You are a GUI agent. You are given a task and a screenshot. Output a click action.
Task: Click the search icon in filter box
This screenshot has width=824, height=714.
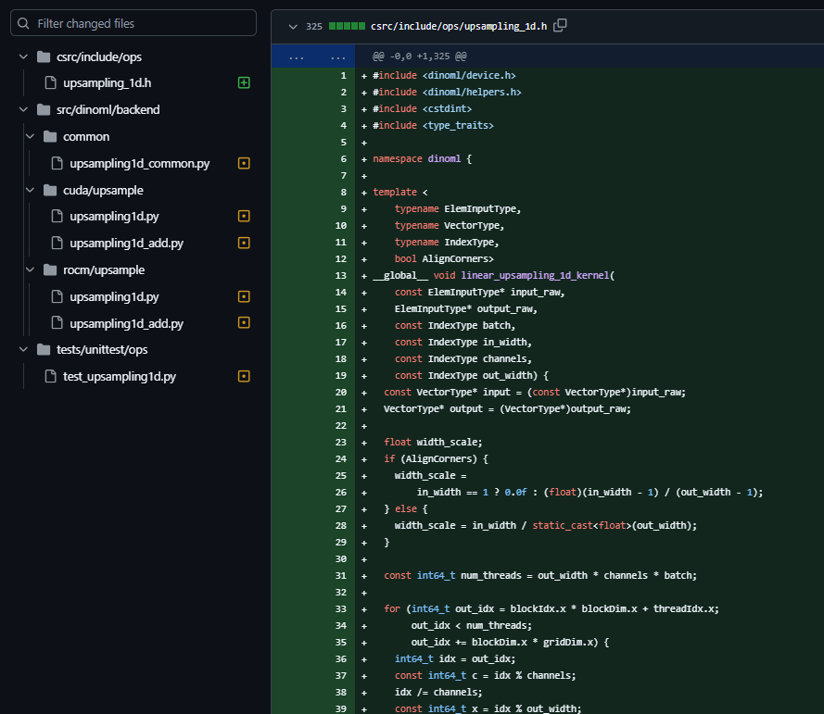click(24, 23)
